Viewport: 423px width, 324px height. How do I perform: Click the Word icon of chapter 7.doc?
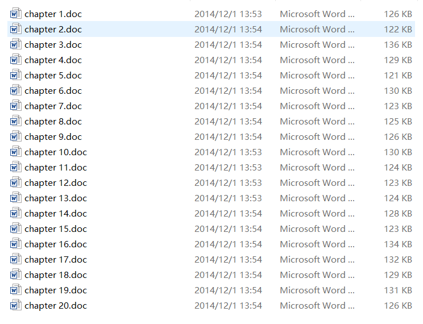click(x=16, y=106)
